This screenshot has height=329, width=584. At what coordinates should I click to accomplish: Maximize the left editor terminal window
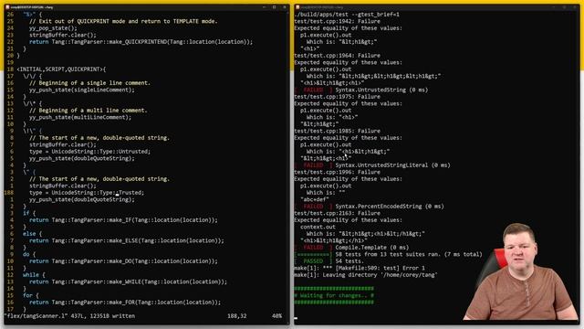[274, 7]
